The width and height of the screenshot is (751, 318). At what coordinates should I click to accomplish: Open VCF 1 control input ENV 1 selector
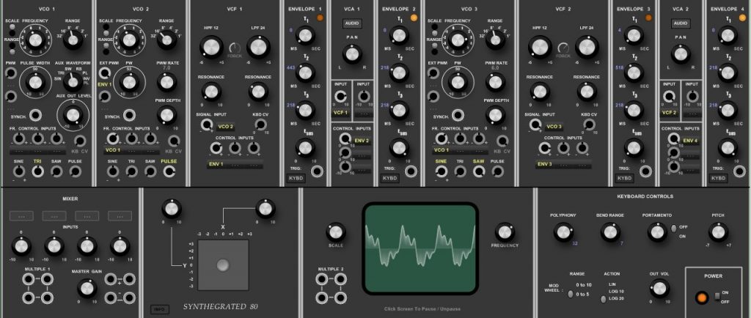pyautogui.click(x=216, y=165)
